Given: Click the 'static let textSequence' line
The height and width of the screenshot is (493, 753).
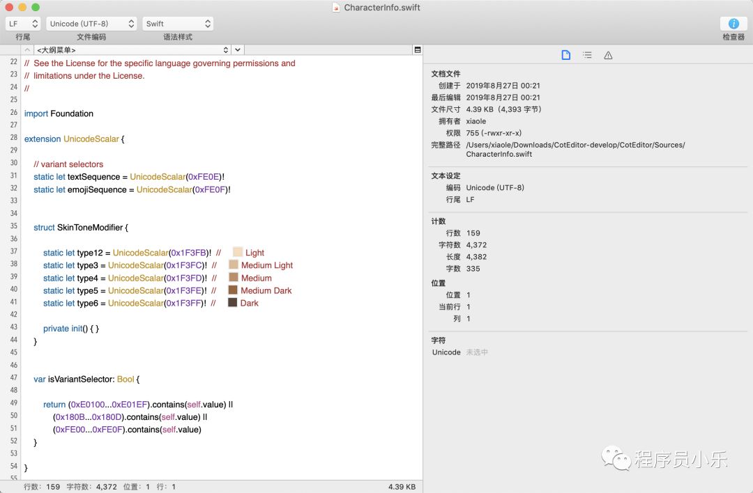Looking at the screenshot, I should click(x=129, y=177).
